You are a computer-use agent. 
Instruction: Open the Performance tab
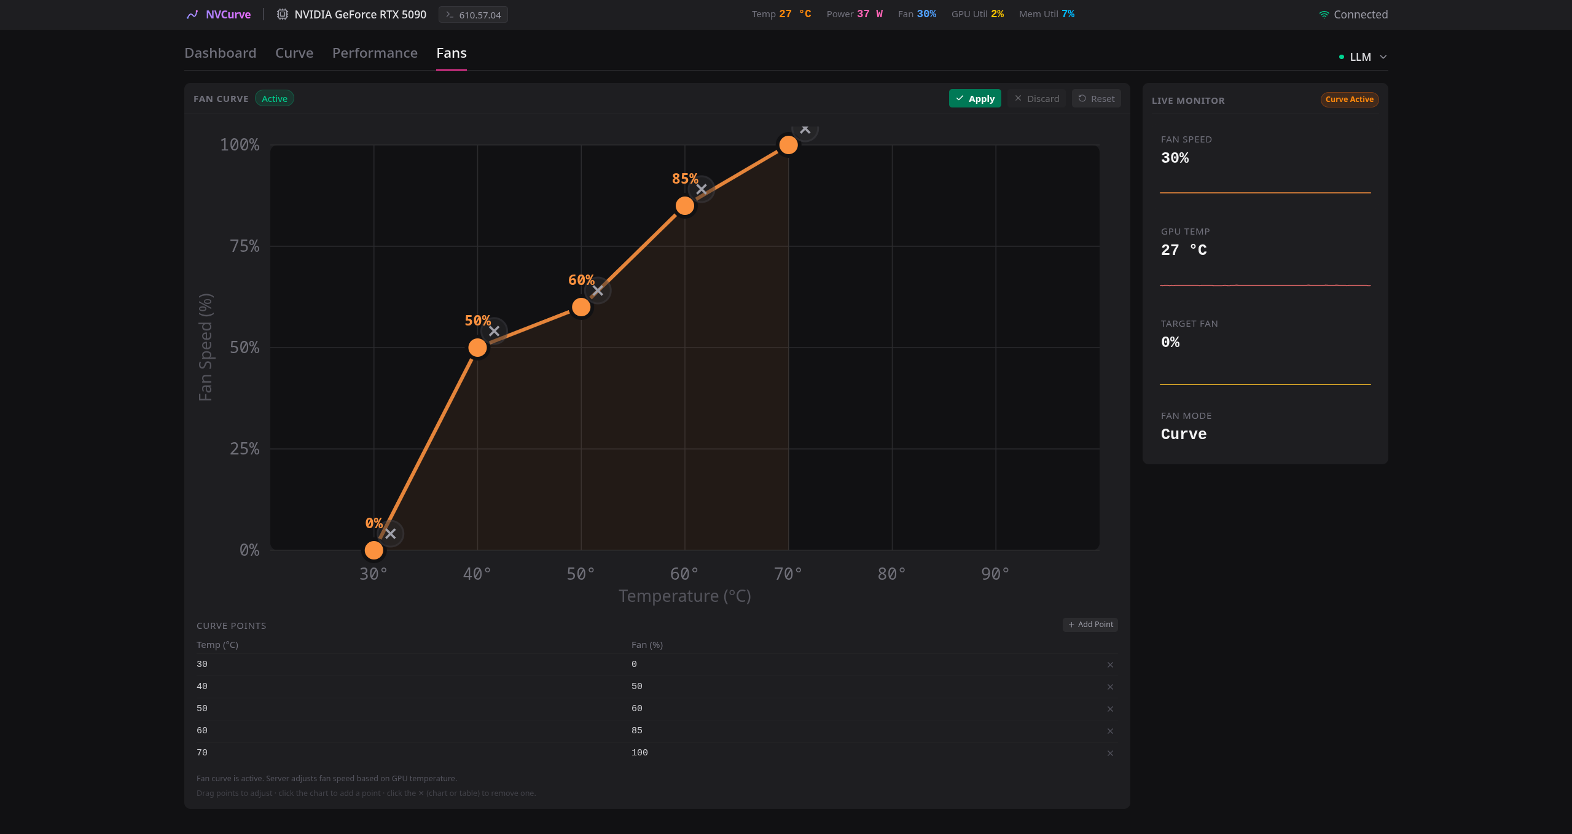pyautogui.click(x=375, y=53)
